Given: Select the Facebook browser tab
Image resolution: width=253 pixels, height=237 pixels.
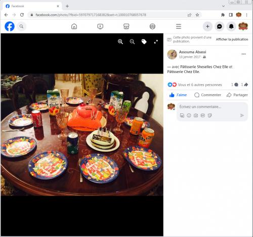Looking at the screenshot, I should click(32, 6).
